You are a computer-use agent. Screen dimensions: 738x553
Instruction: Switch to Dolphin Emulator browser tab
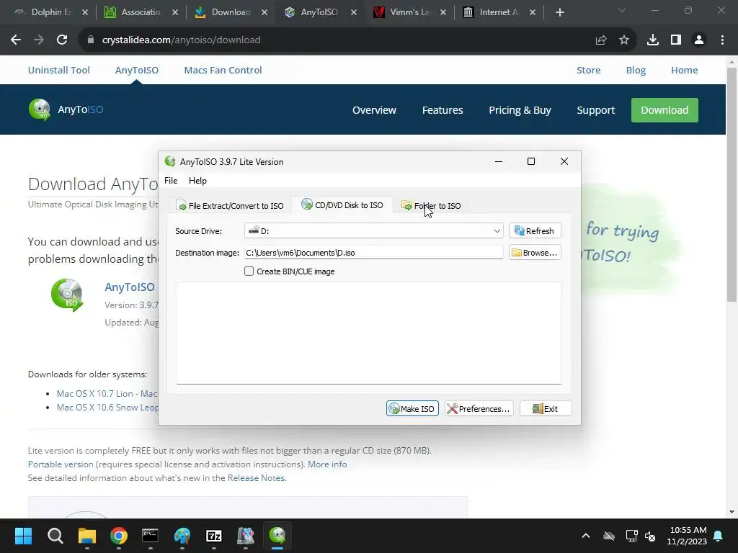(x=50, y=12)
